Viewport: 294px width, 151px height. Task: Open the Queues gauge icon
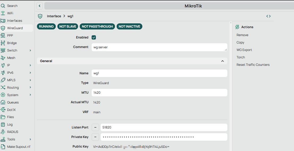click(3, 102)
